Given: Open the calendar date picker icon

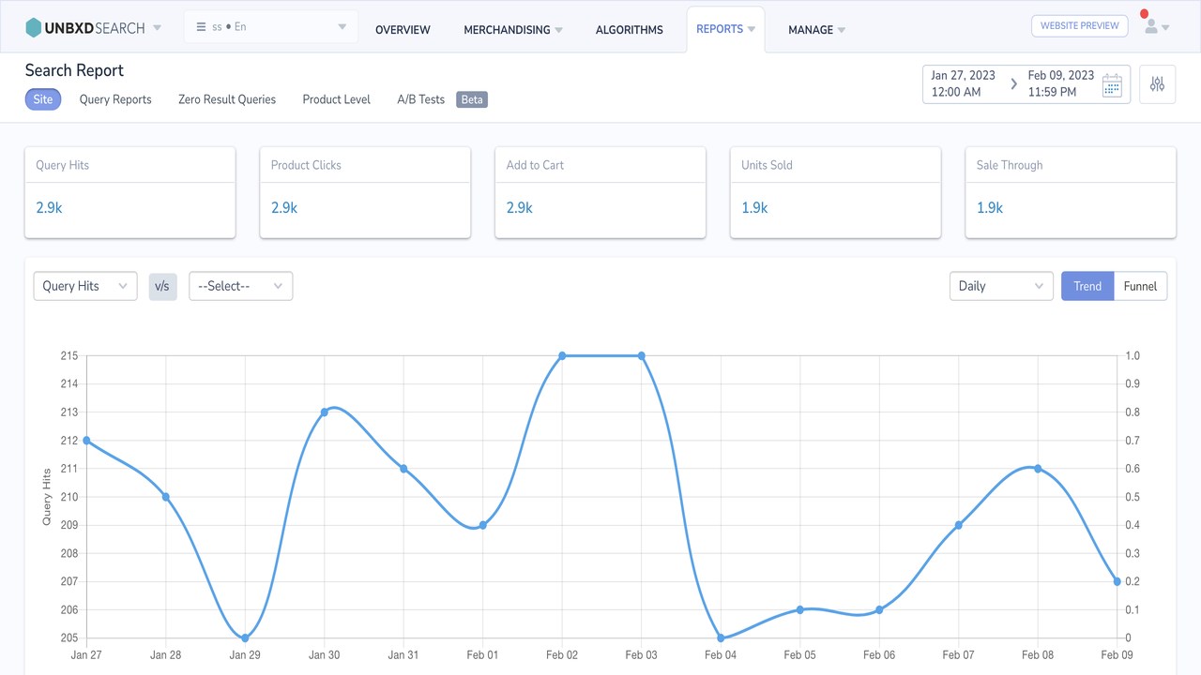Looking at the screenshot, I should (1112, 84).
